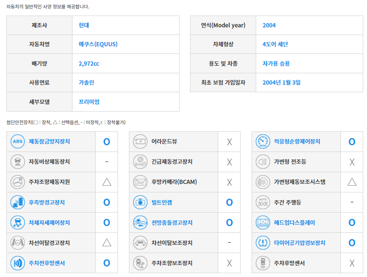This screenshot has height=277, width=367.
Task: Toggle the X marker for 긴급제동경고장치
Action: [x=229, y=162]
